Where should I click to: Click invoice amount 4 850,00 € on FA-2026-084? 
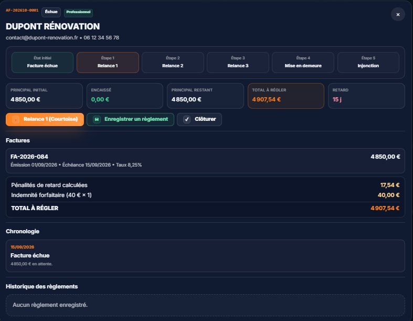385,157
